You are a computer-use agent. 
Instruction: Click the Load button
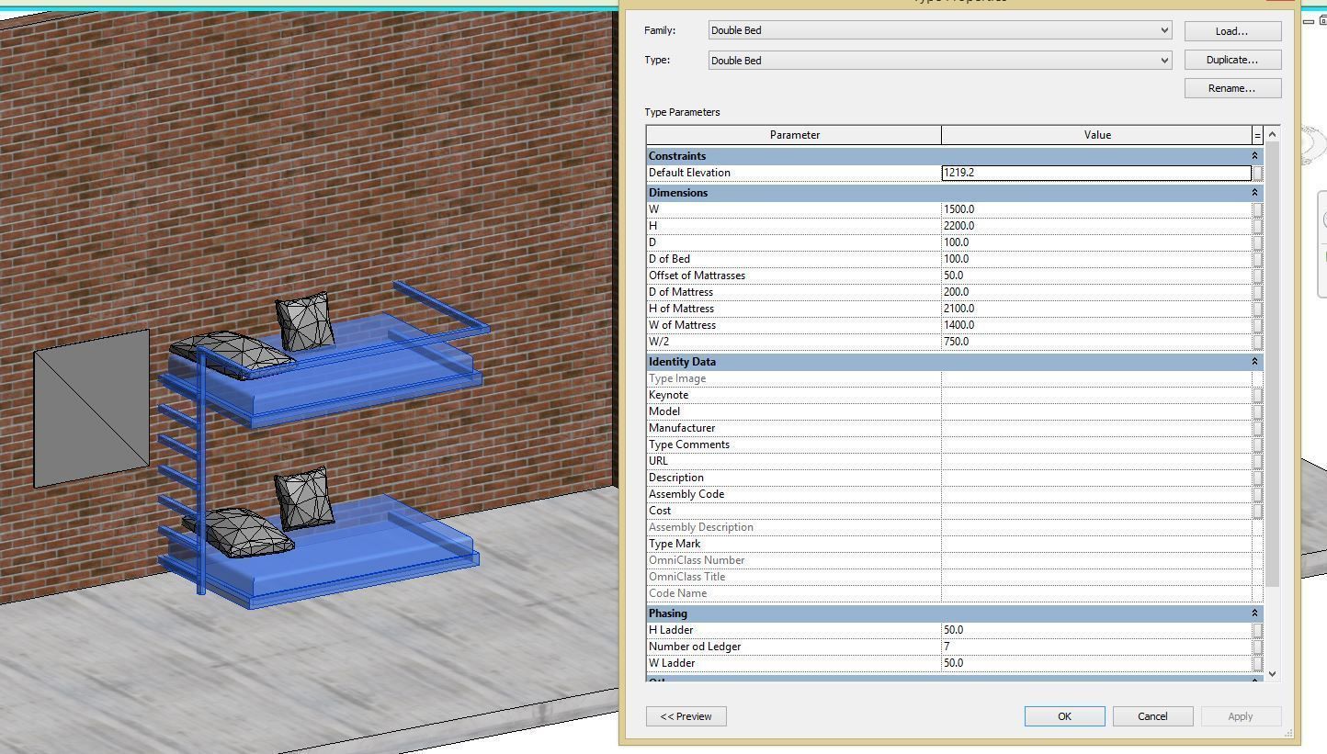click(1231, 30)
